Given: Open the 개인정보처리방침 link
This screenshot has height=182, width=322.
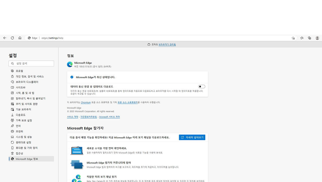Looking at the screenshot, I should [x=89, y=117].
